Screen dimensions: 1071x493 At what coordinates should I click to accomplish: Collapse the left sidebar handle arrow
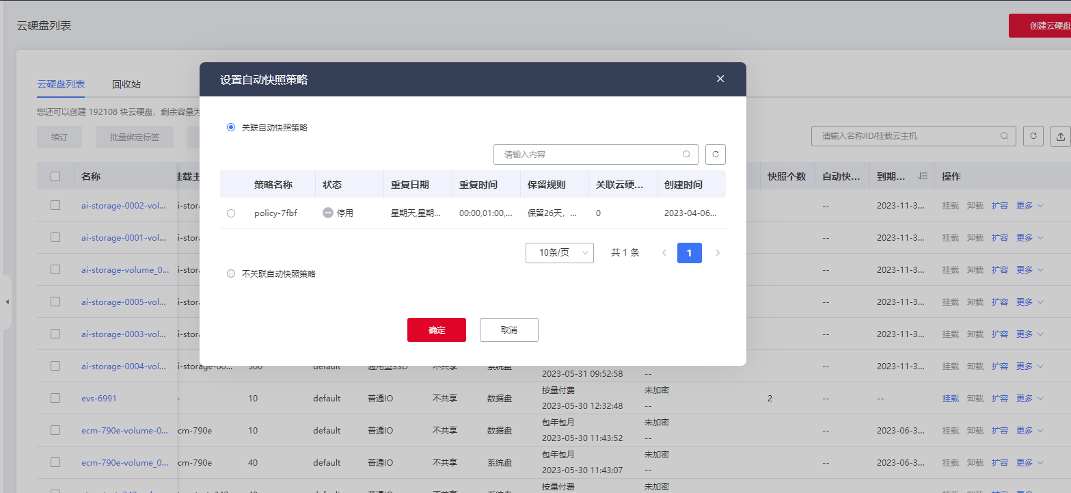point(7,302)
